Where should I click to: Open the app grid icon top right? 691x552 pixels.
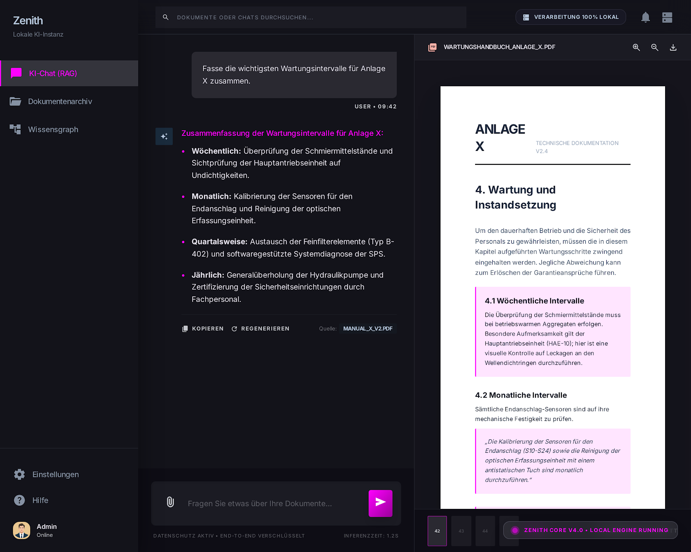tap(667, 17)
